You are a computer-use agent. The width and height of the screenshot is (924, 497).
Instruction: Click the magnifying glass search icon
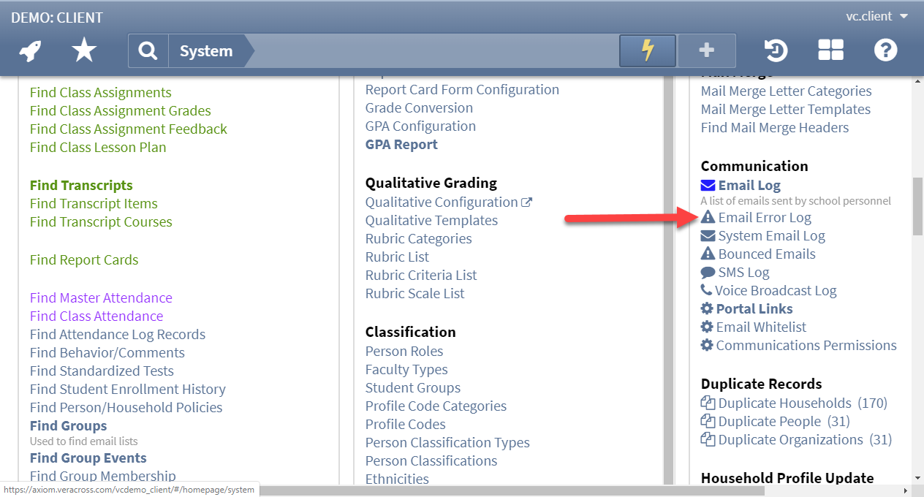point(148,51)
